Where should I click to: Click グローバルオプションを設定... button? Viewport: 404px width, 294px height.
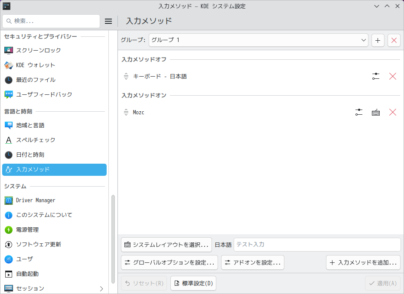click(x=169, y=262)
